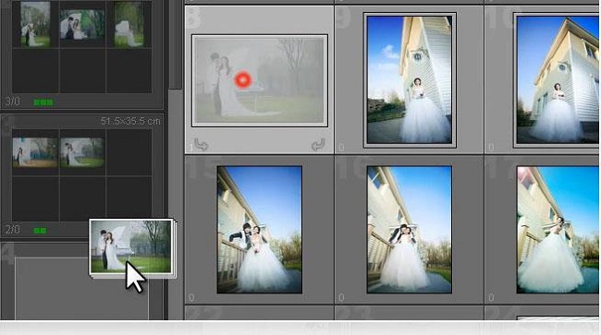Click the red marker dot on faded photo

[243, 80]
